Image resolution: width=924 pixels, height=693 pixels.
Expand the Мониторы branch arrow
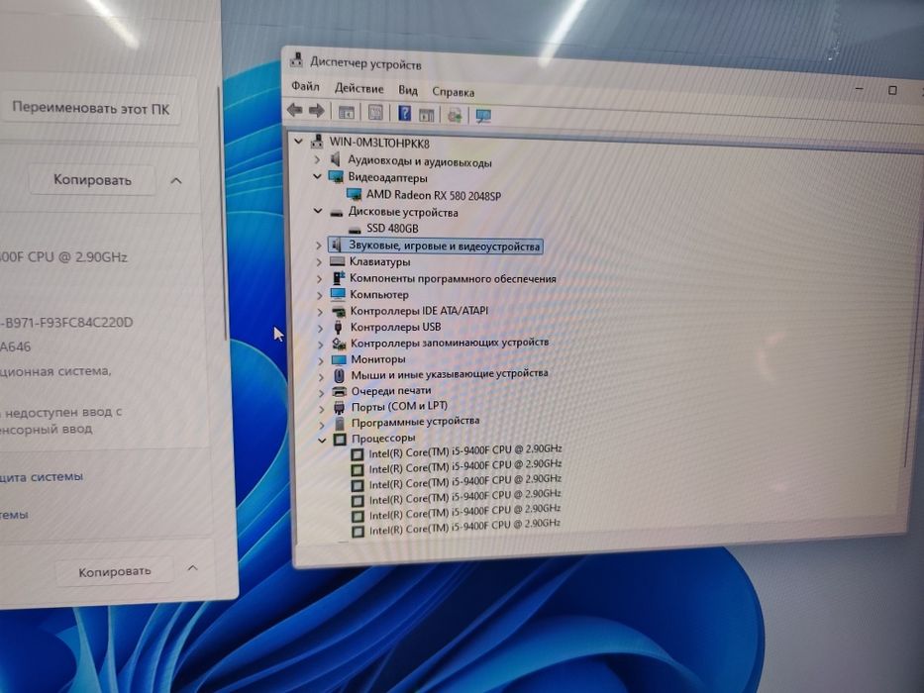pyautogui.click(x=321, y=359)
